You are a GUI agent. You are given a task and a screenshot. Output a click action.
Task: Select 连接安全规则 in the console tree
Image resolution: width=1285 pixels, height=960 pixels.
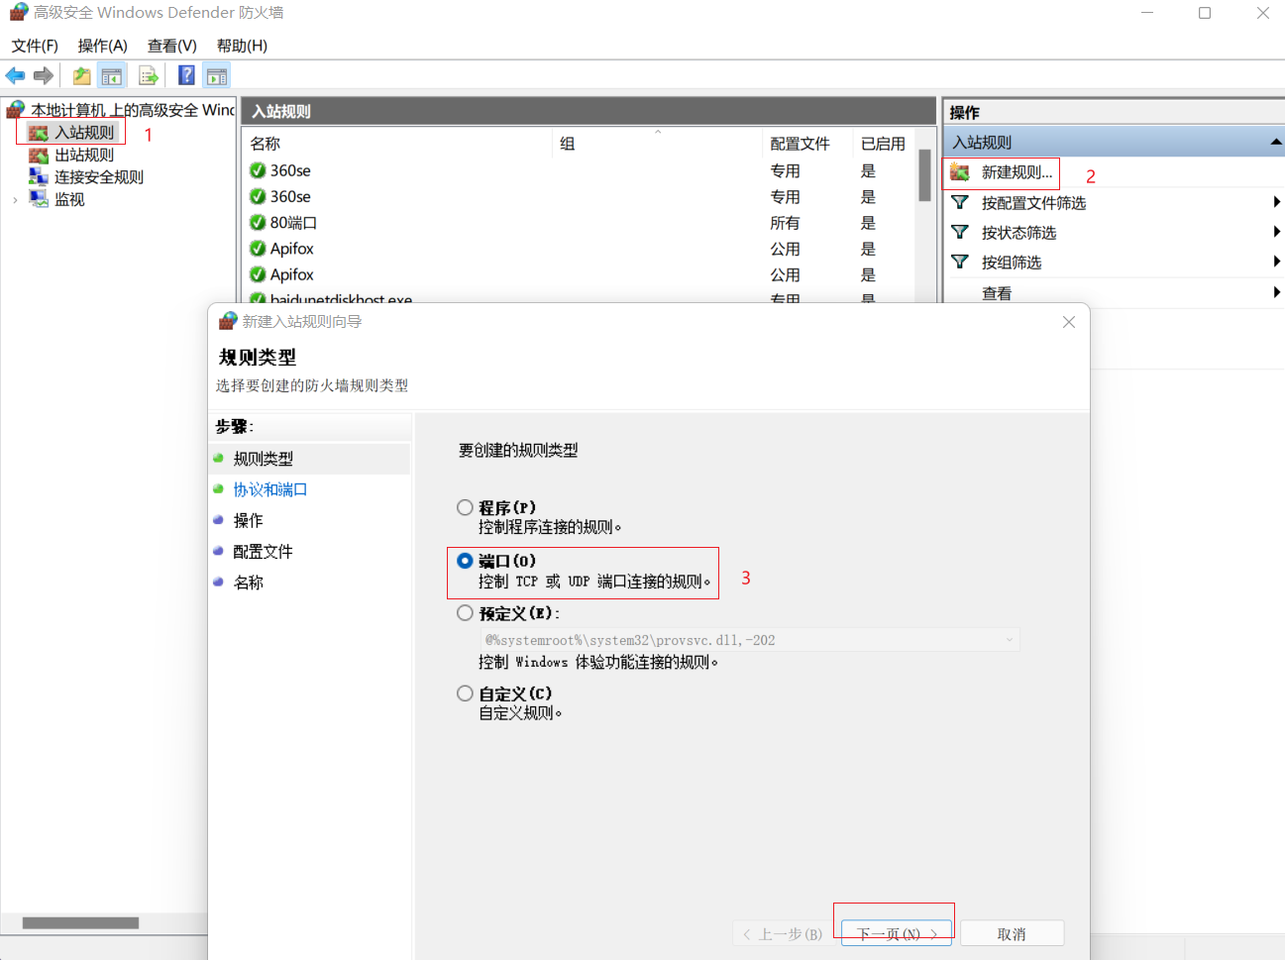coord(99,177)
